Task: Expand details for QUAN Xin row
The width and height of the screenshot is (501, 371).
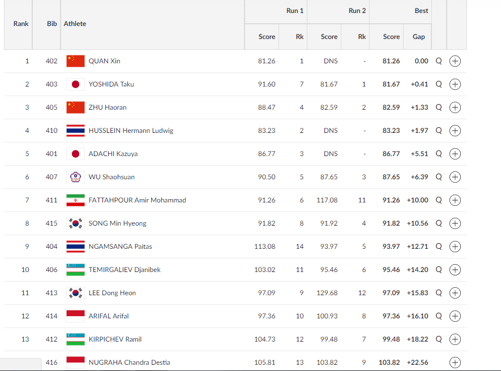Action: 455,61
